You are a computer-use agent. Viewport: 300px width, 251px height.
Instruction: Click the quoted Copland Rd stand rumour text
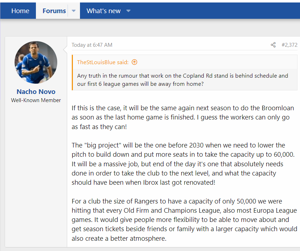pyautogui.click(x=183, y=80)
